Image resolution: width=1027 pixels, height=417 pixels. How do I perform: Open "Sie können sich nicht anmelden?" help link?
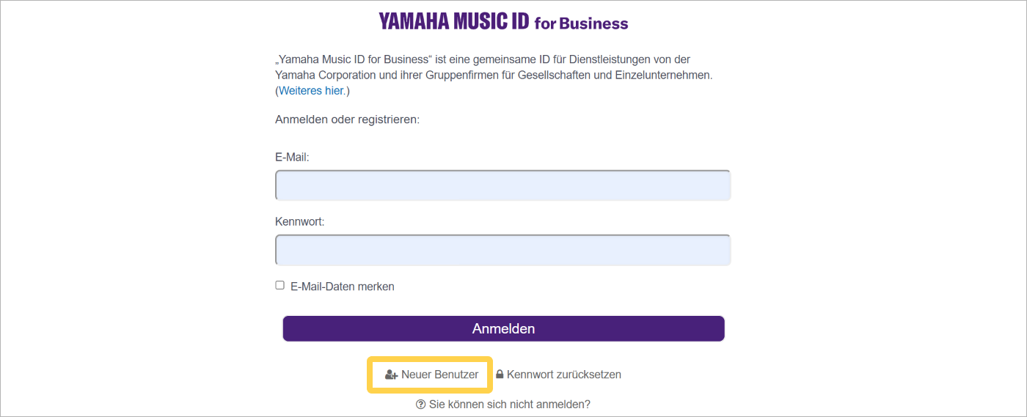(509, 405)
